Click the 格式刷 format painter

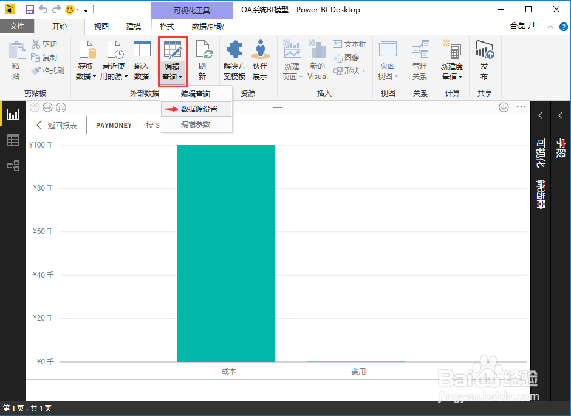48,70
